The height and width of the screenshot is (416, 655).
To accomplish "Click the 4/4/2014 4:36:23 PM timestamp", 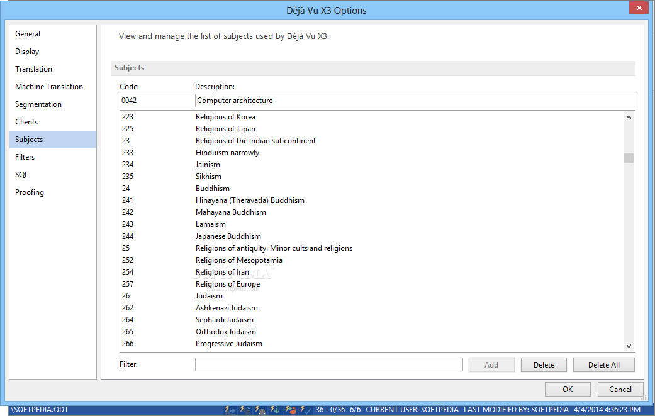I will coord(607,410).
